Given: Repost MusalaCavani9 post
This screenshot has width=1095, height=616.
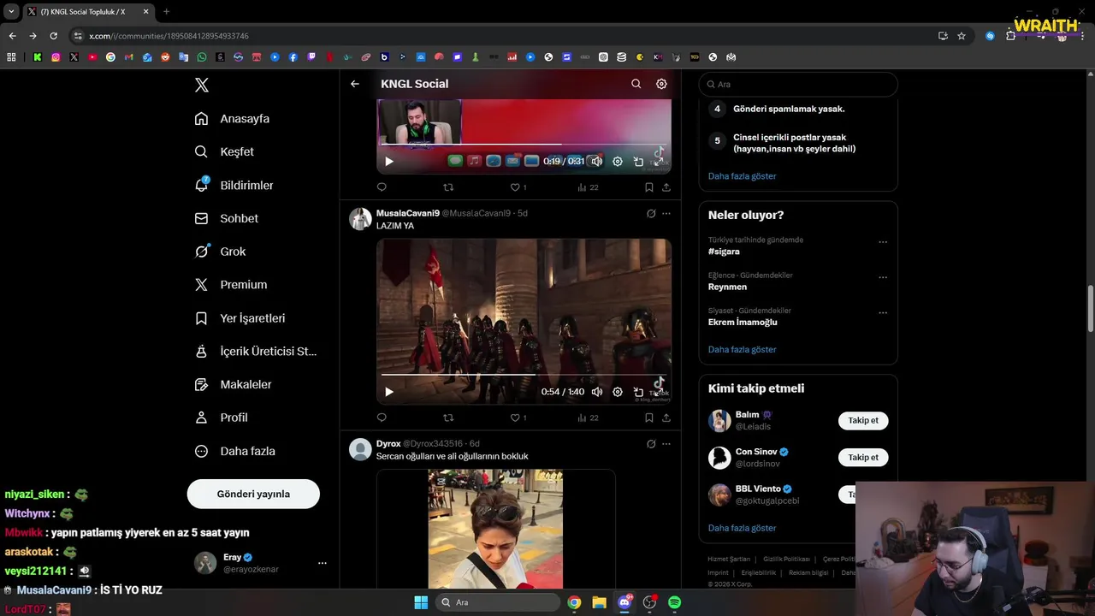Looking at the screenshot, I should click(x=448, y=418).
